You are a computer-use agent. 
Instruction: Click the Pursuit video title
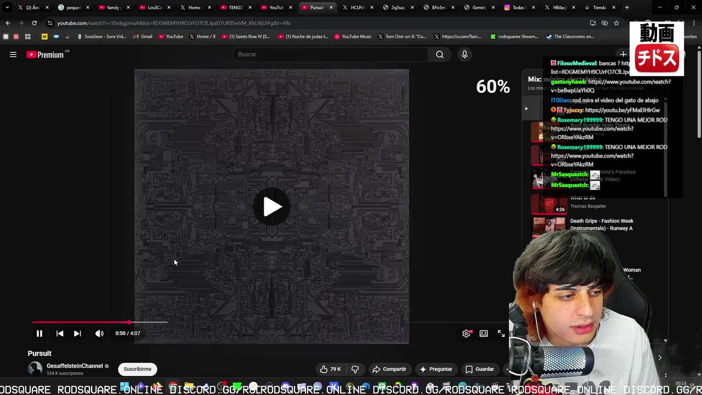coord(39,353)
